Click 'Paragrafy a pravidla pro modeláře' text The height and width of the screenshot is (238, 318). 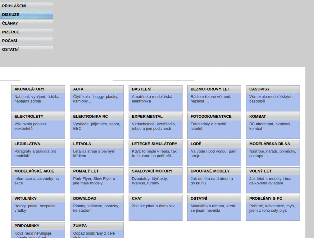click(35, 153)
